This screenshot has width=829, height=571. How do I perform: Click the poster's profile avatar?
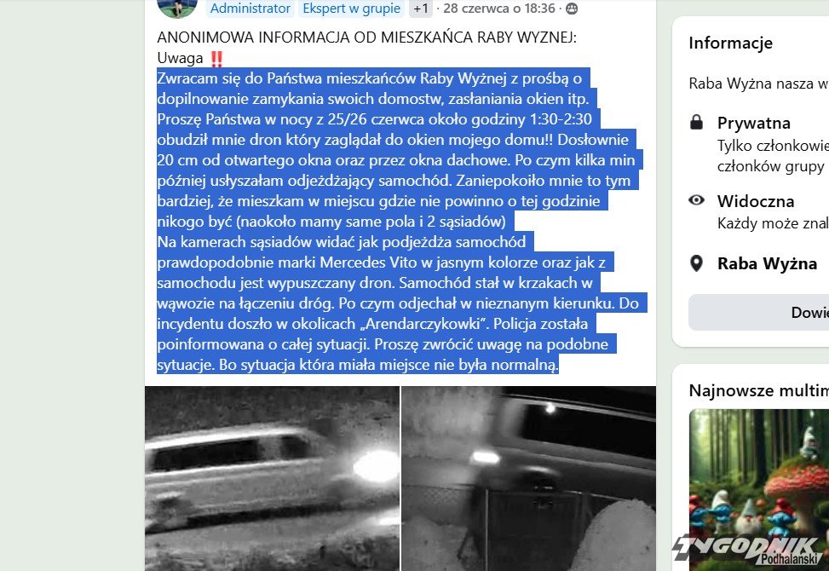point(177,6)
